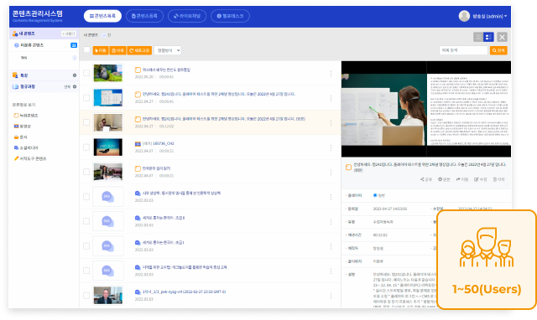Open the 라이브채널 live channel tab
Image resolution: width=537 pixels, height=320 pixels.
click(x=187, y=16)
